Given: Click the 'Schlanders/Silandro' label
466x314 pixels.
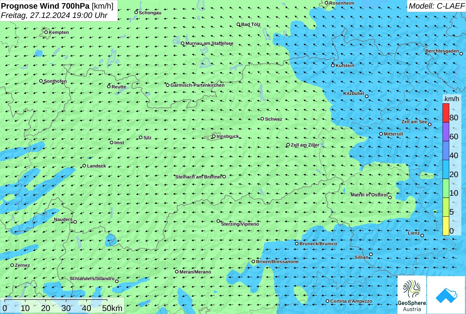Looking at the screenshot, I should click(x=92, y=278).
